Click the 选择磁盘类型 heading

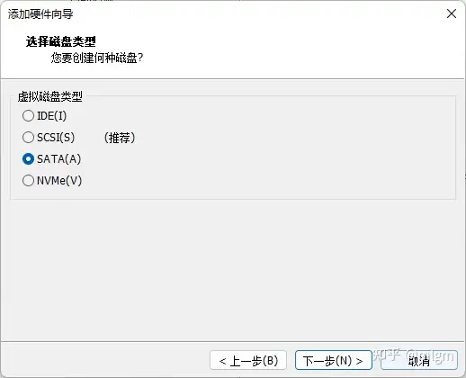coord(61,41)
